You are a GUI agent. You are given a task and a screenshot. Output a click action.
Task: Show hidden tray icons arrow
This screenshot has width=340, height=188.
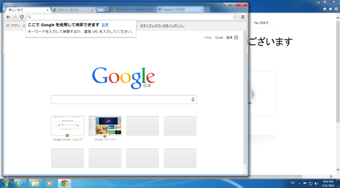[299, 183]
